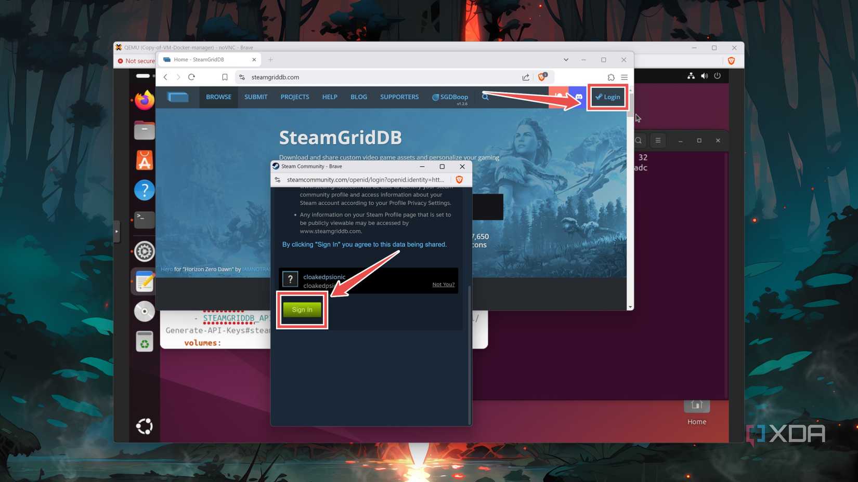Click Brave Shields icon in Steam popup

click(459, 180)
